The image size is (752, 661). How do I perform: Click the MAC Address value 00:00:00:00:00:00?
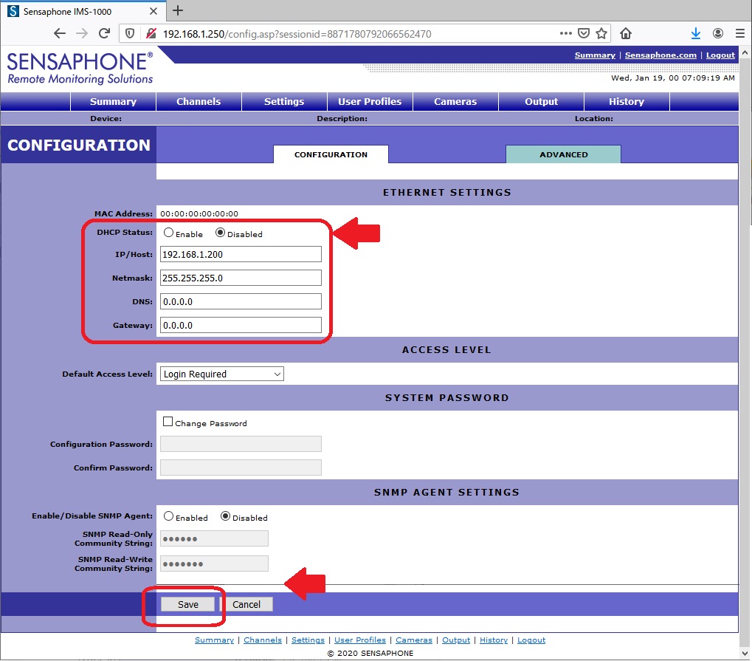199,213
